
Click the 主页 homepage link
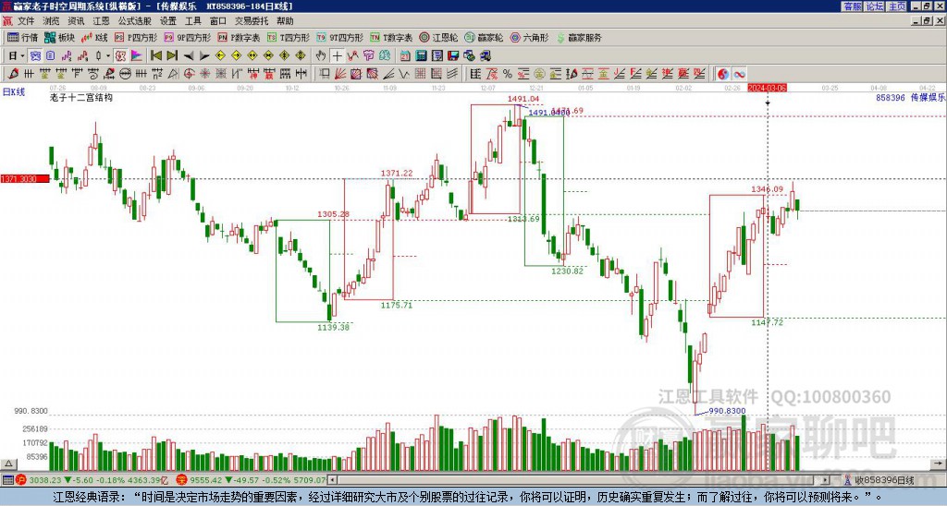coord(896,6)
